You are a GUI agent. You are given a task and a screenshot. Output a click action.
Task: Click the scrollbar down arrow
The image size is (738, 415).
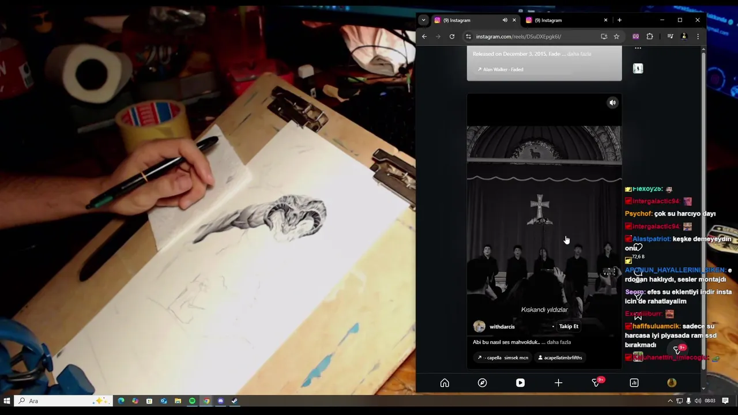pos(703,388)
